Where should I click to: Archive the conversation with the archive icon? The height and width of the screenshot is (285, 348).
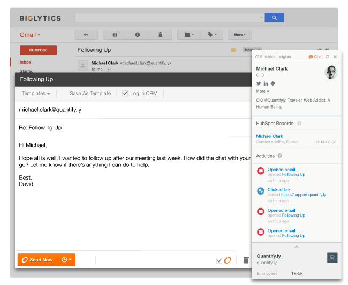[115, 35]
